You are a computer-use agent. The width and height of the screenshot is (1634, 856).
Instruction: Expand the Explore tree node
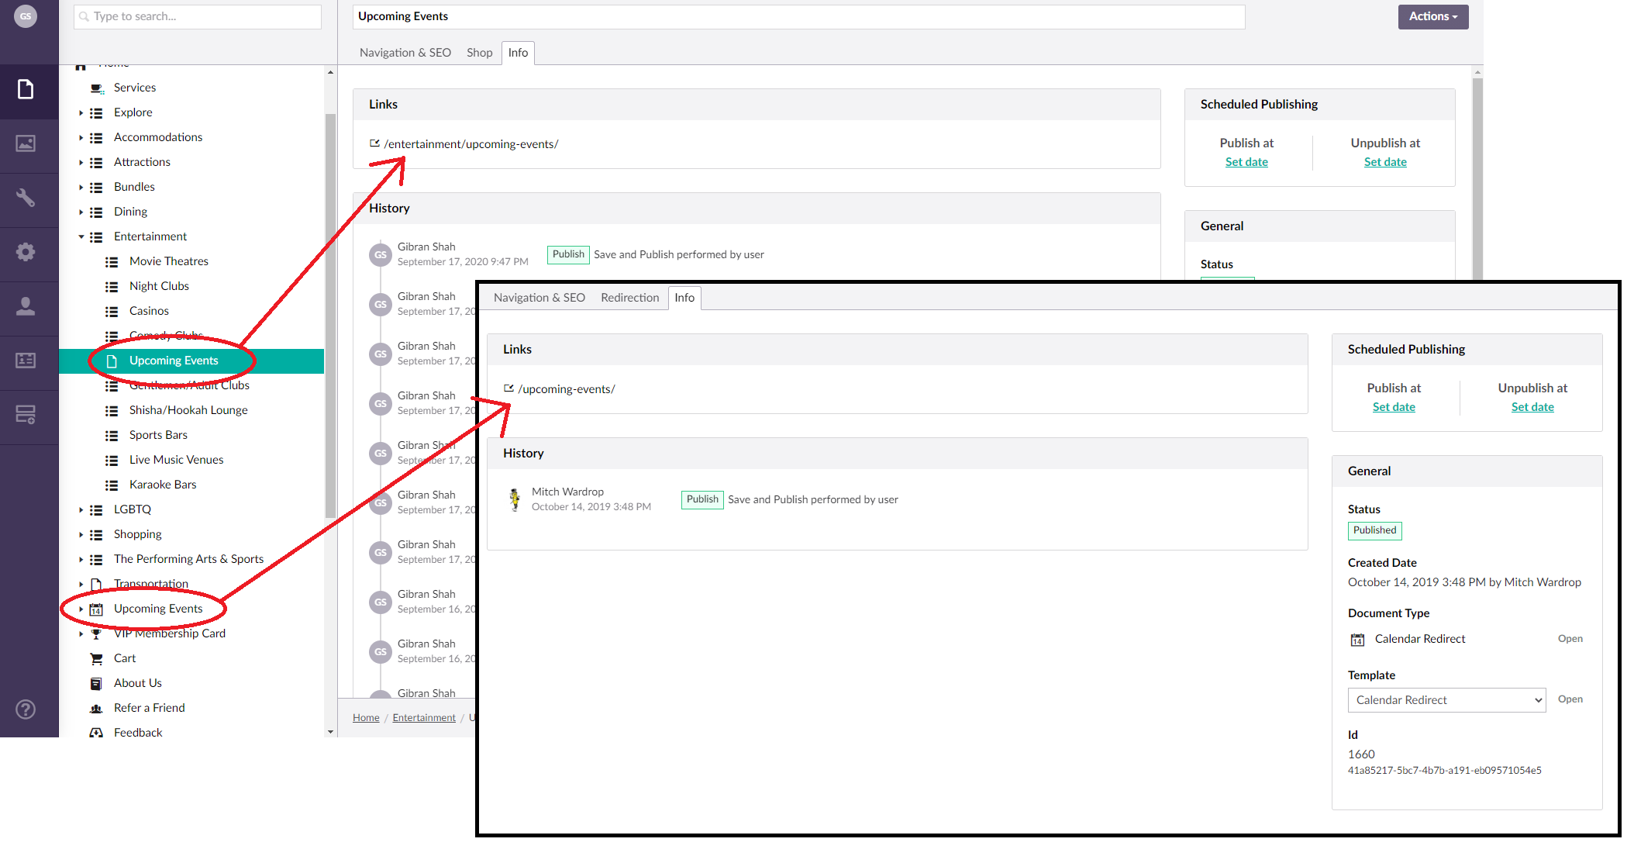click(x=81, y=113)
